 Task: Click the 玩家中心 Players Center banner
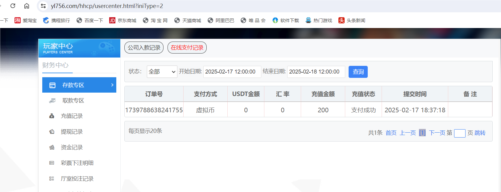point(79,48)
